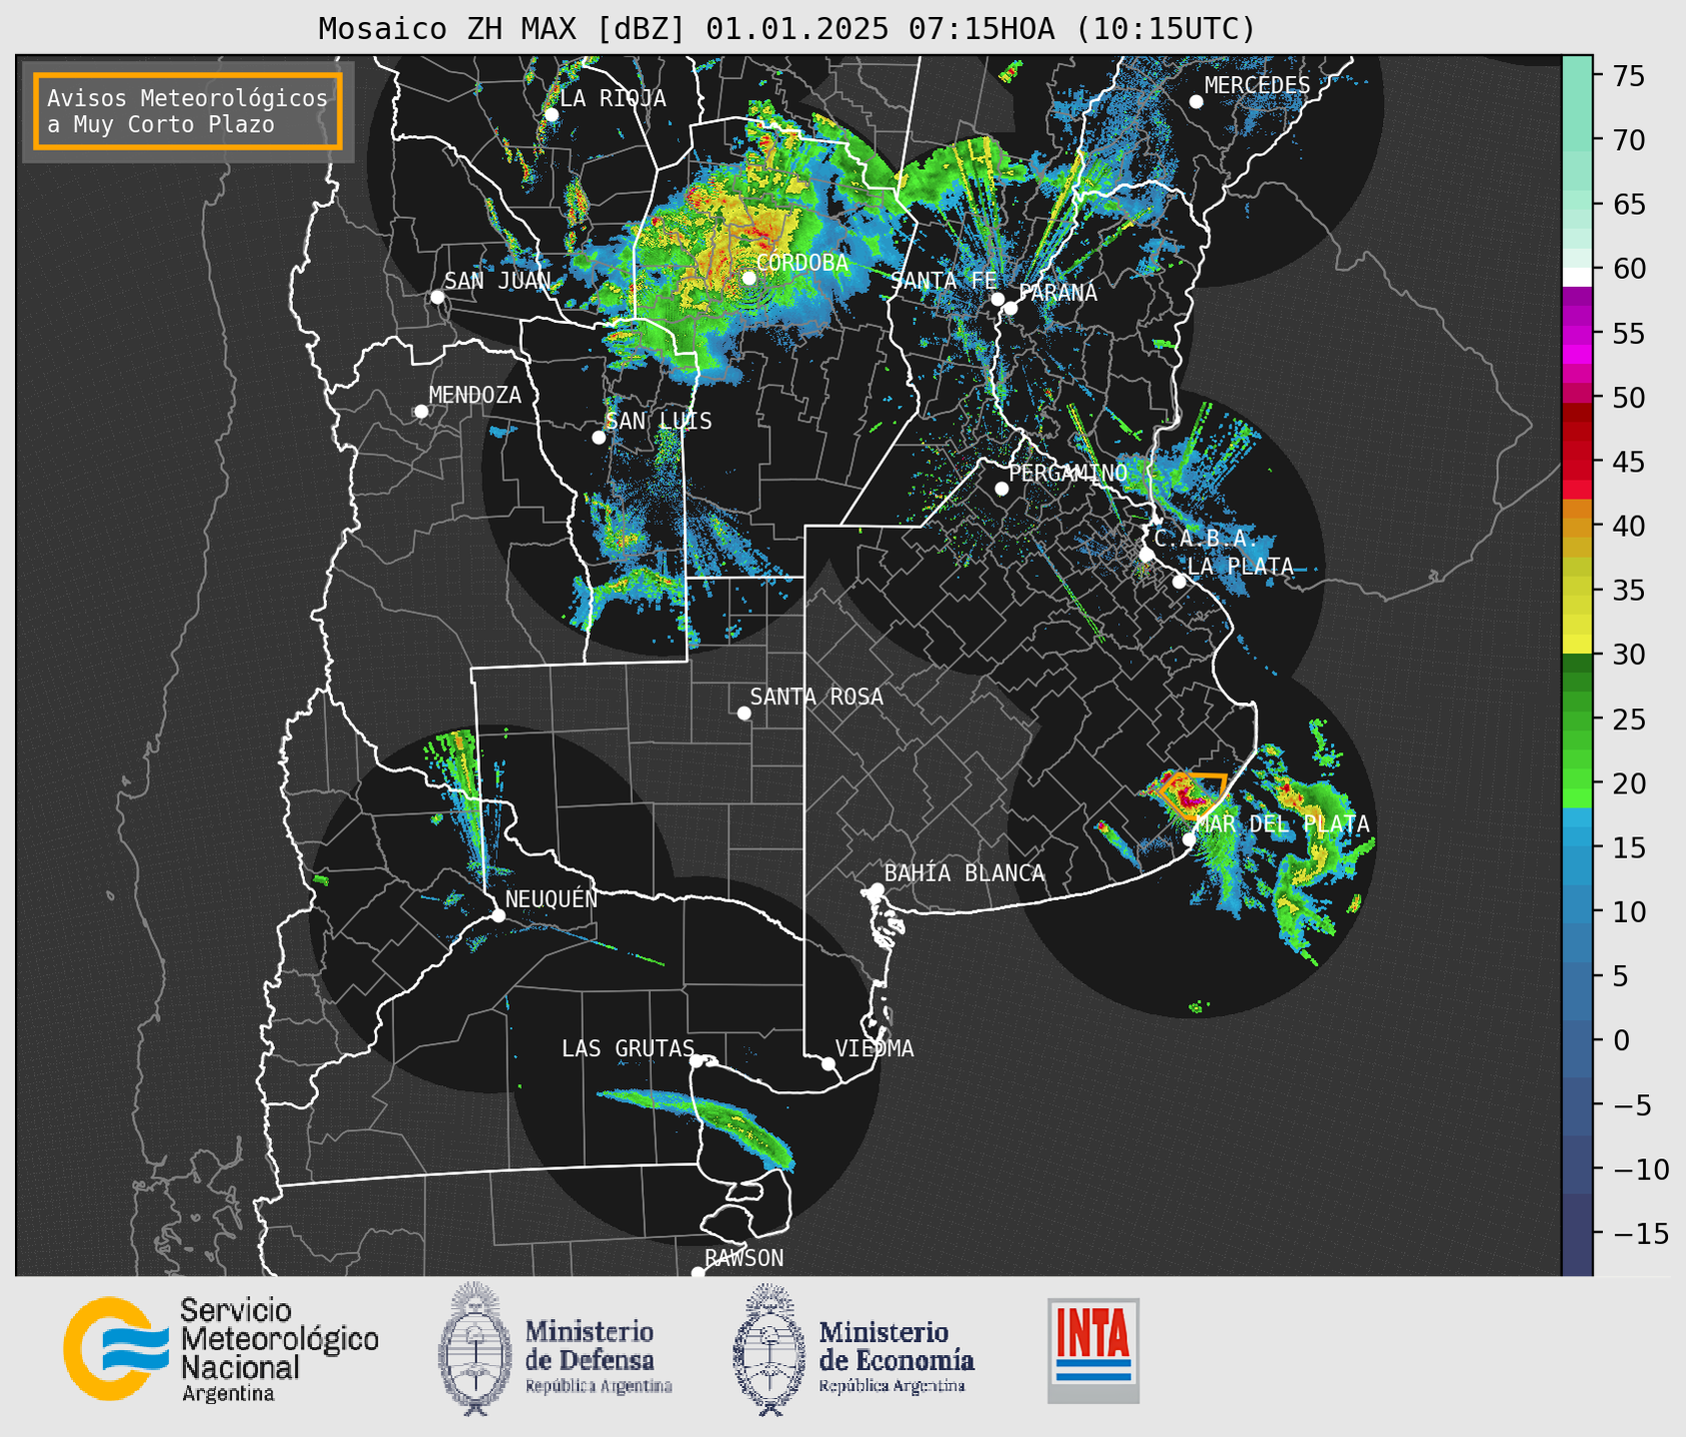This screenshot has height=1437, width=1686.
Task: Click the LA PLATA city label
Action: [1240, 567]
